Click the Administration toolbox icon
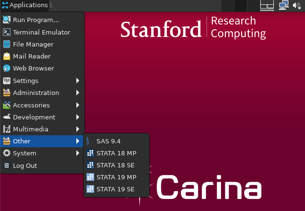 tap(7, 93)
